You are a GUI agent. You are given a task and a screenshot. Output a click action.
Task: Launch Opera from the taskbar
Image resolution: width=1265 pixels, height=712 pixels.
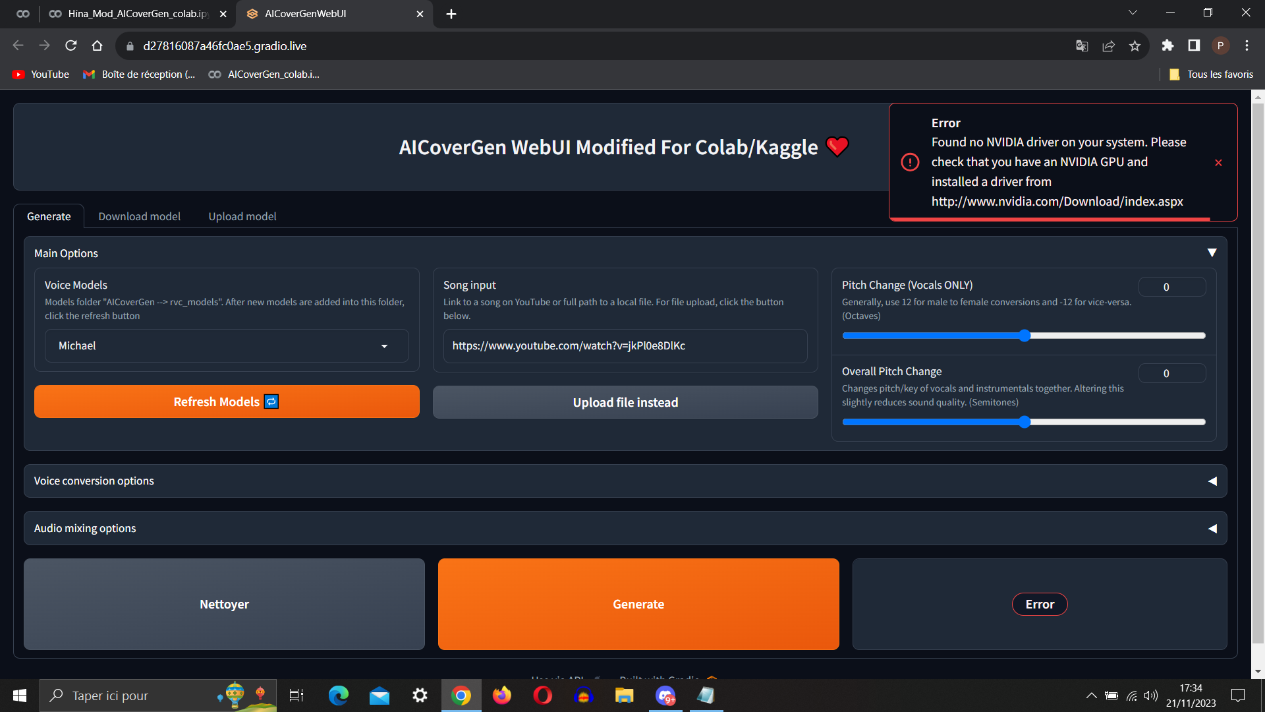point(543,696)
